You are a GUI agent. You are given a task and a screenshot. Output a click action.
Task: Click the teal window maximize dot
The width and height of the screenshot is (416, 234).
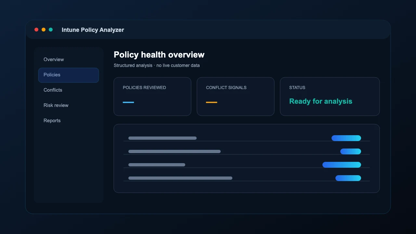pos(51,30)
